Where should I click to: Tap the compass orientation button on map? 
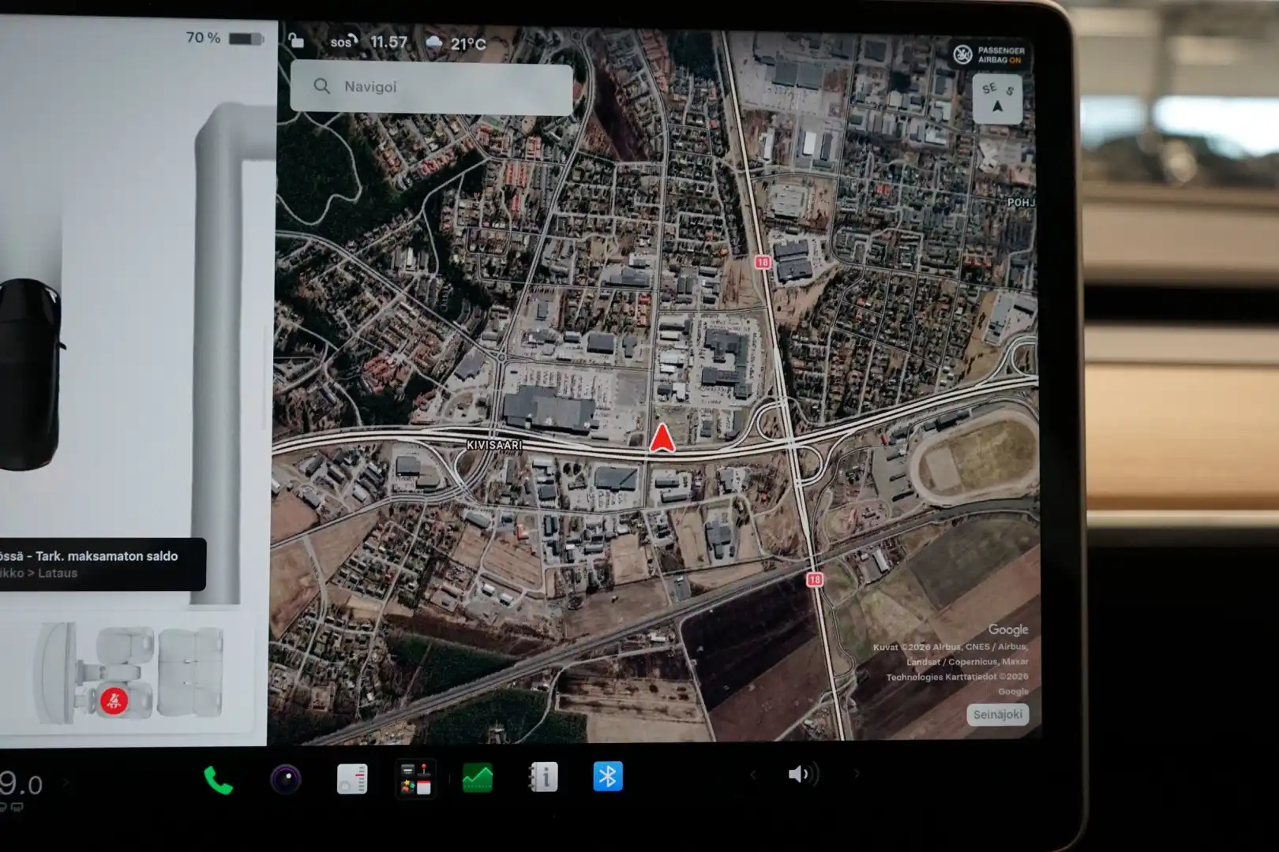(997, 99)
